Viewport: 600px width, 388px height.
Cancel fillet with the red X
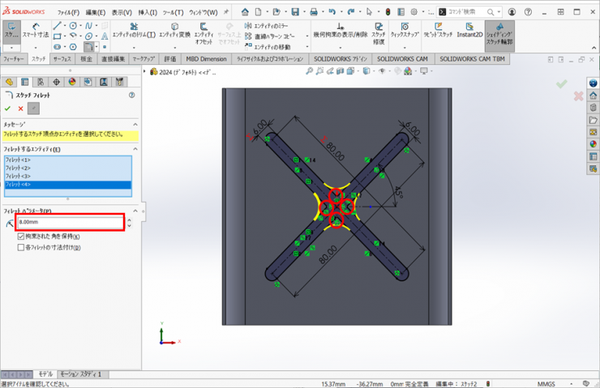[x=20, y=109]
